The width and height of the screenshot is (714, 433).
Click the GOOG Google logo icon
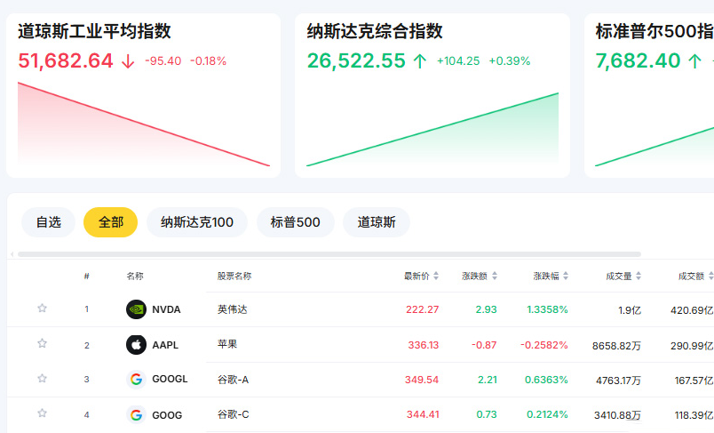(x=136, y=414)
